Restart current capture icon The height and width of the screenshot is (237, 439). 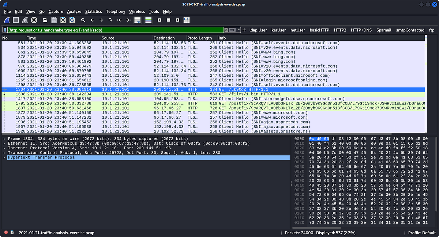pos(25,20)
